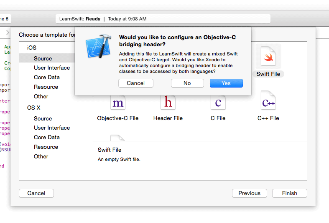This screenshot has width=329, height=223.
Task: Pick the C File template icon
Action: click(218, 103)
